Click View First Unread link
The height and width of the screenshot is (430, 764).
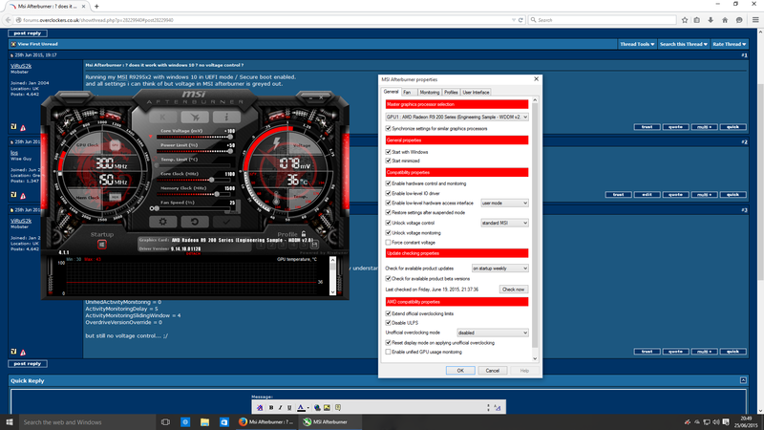[37, 44]
